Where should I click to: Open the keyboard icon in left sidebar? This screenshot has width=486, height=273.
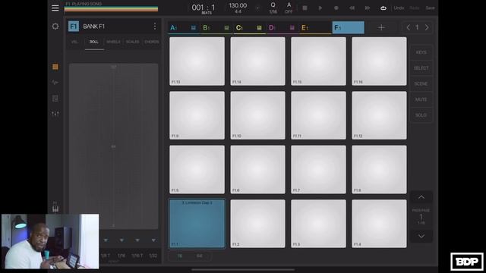point(55,209)
